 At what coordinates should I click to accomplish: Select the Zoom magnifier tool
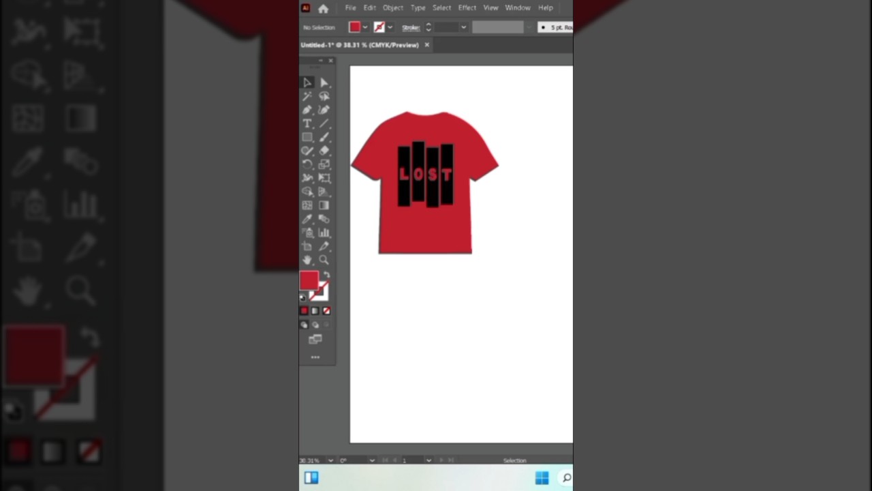click(324, 260)
